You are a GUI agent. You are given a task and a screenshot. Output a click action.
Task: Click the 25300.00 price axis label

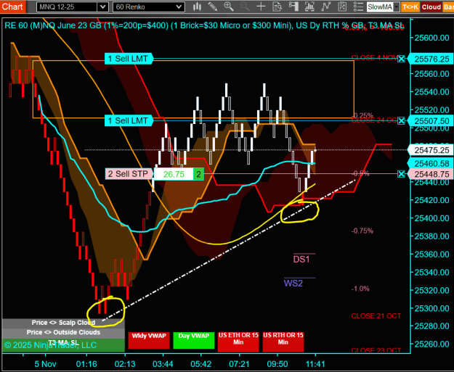(x=432, y=308)
